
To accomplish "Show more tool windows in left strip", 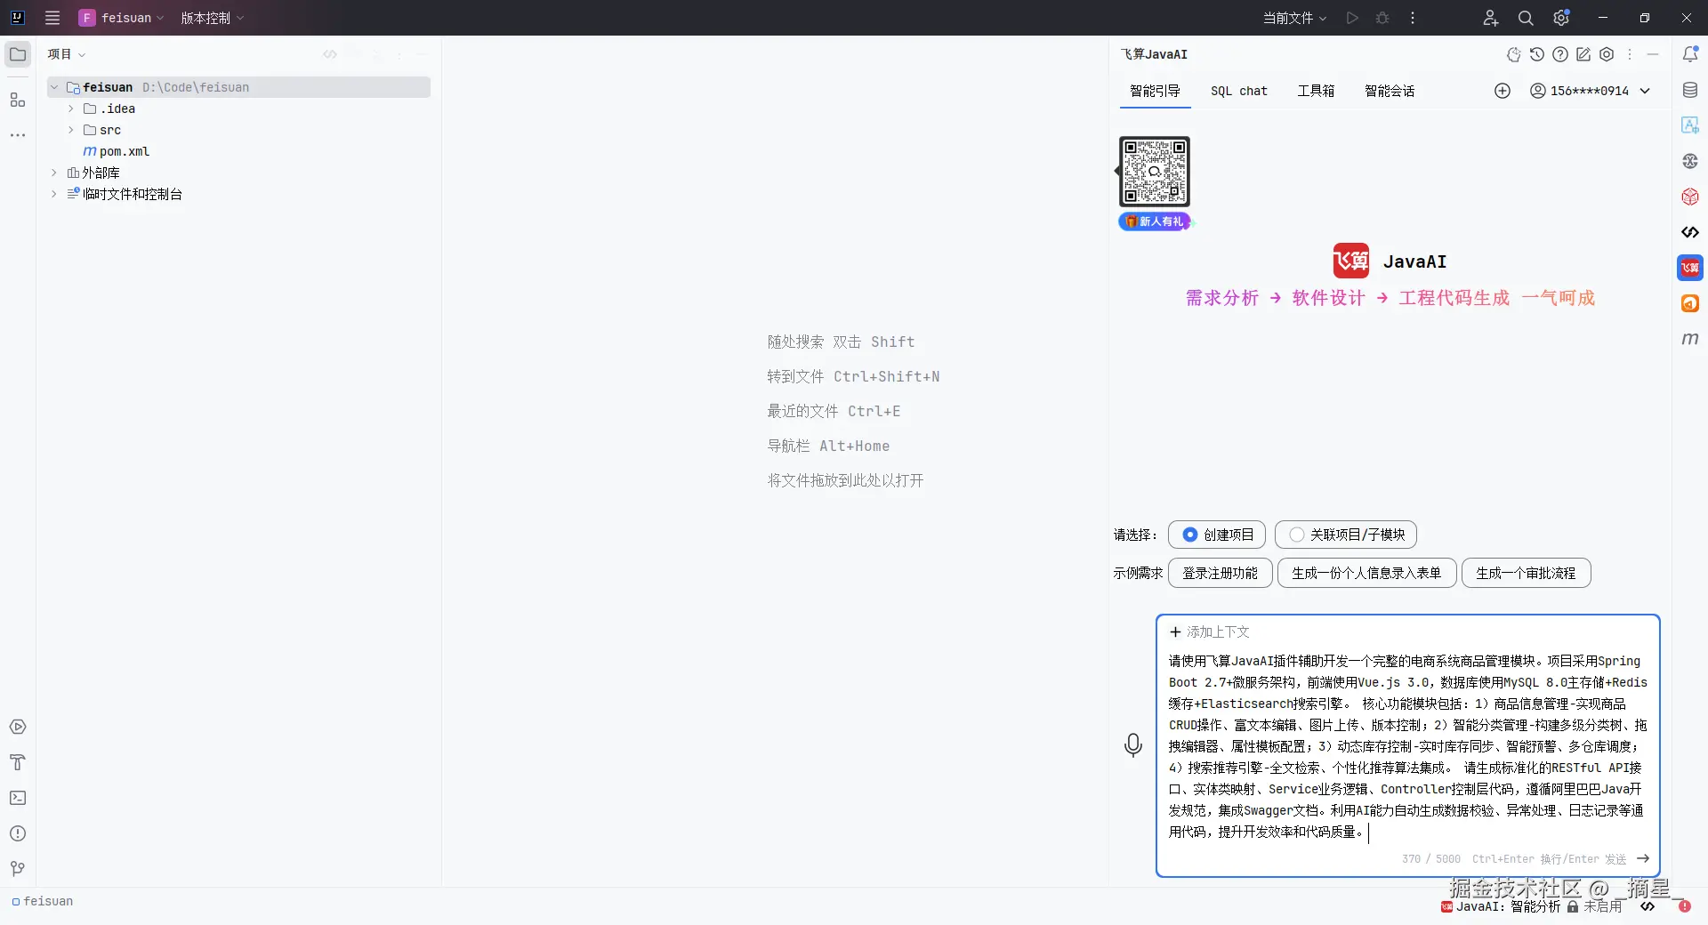I will [18, 135].
